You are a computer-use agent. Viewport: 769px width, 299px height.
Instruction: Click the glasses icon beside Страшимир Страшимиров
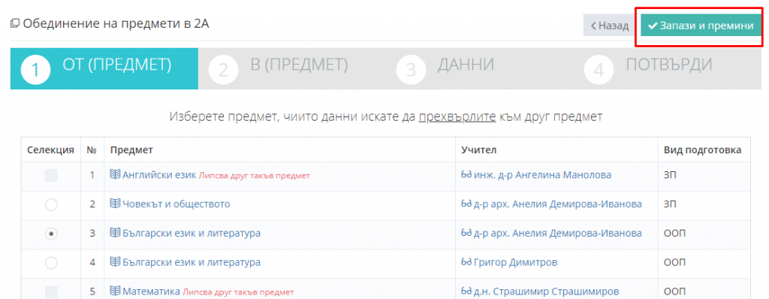[466, 291]
